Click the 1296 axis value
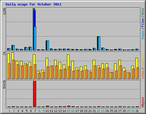 click(x=4, y=11)
